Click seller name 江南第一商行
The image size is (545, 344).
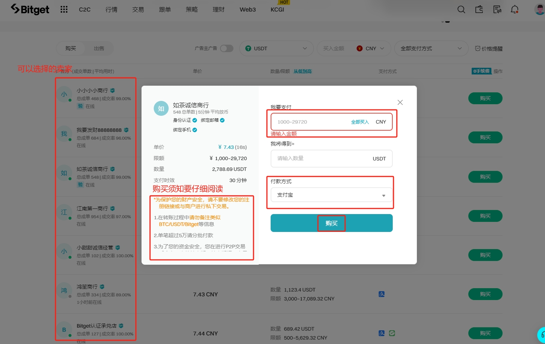[x=92, y=208]
